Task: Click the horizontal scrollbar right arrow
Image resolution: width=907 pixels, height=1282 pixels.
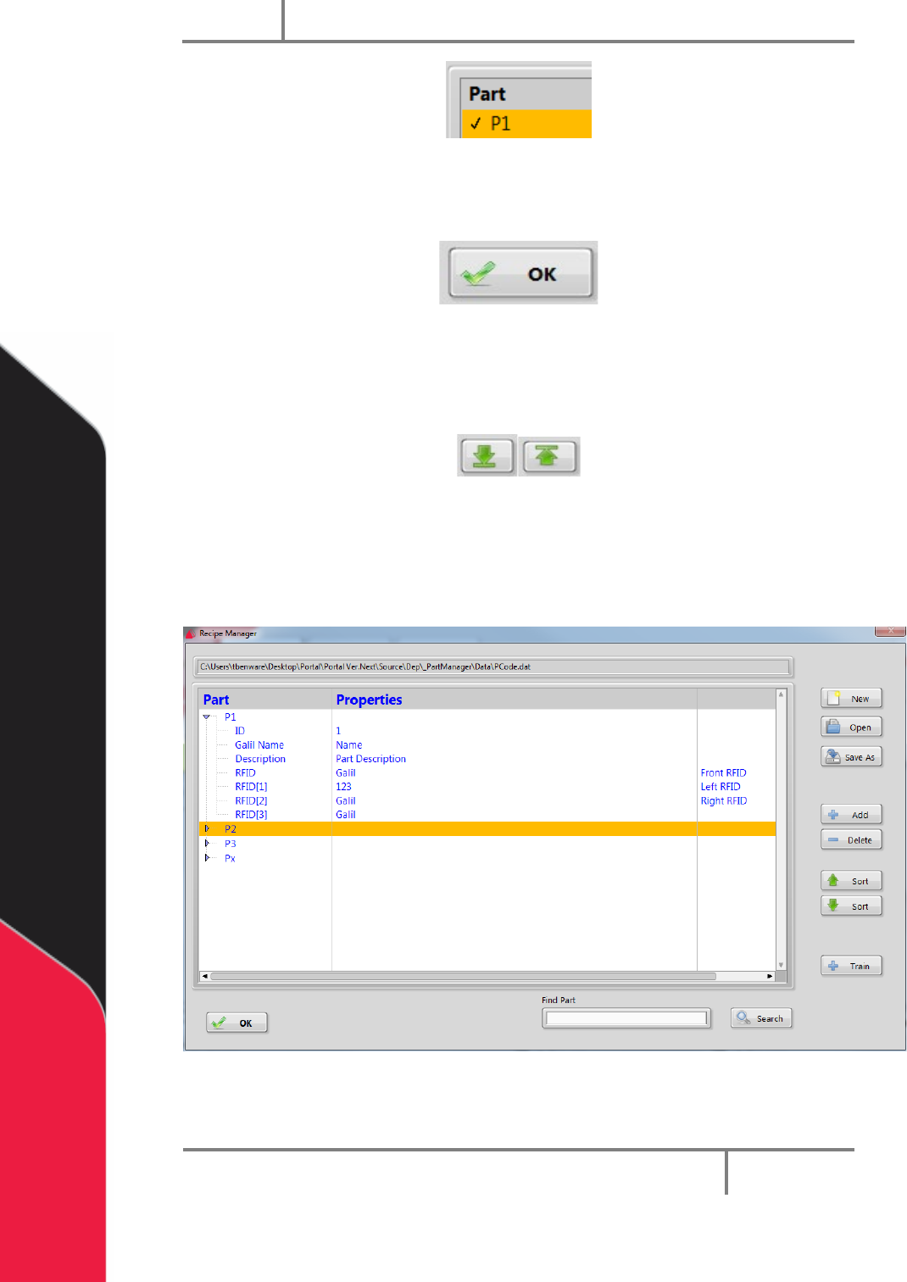Action: [x=770, y=976]
